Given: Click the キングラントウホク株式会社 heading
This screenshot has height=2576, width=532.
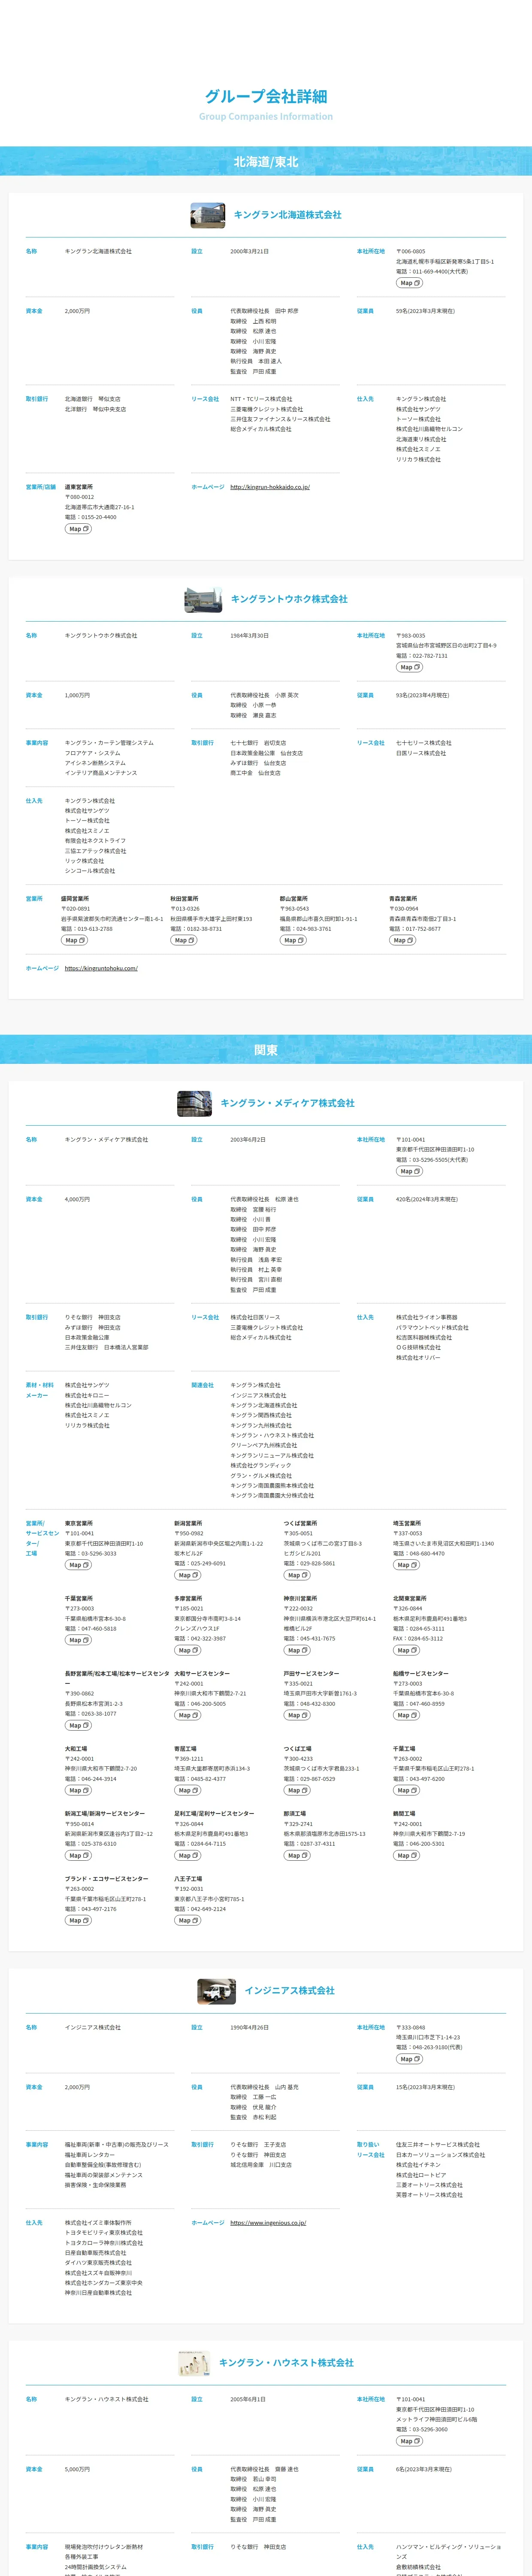Looking at the screenshot, I should (289, 599).
